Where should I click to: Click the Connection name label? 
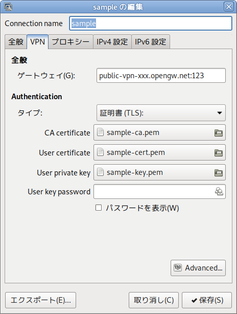[x=34, y=24]
